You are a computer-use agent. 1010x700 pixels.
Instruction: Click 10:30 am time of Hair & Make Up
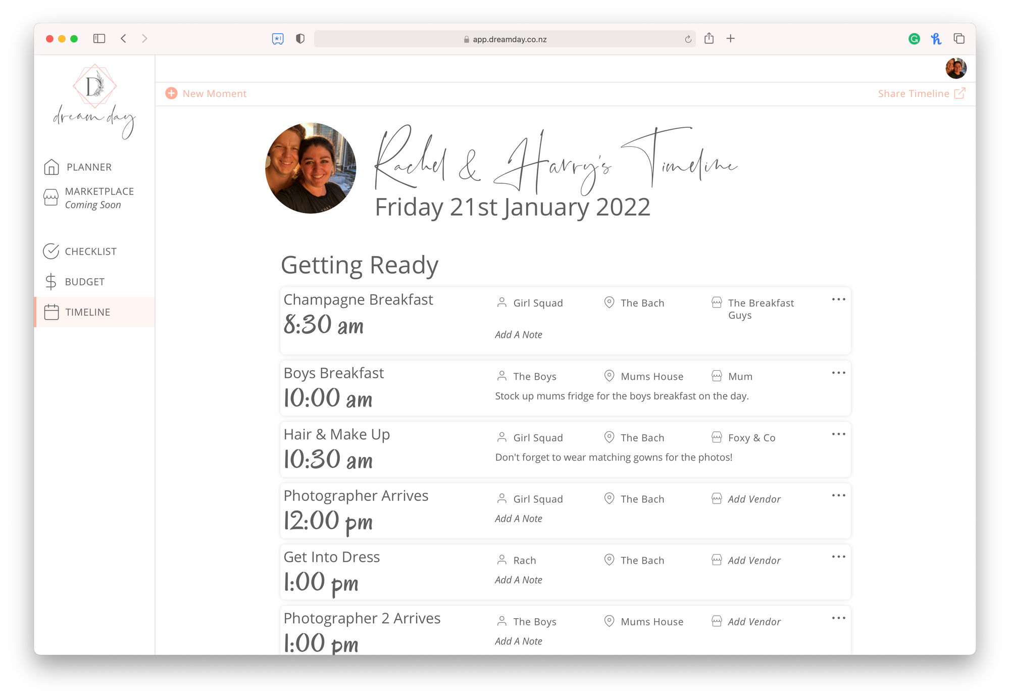328,460
